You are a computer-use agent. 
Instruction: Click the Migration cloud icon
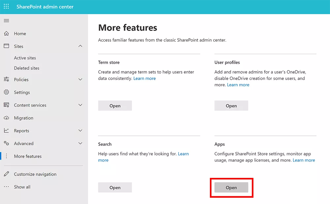(x=6, y=118)
